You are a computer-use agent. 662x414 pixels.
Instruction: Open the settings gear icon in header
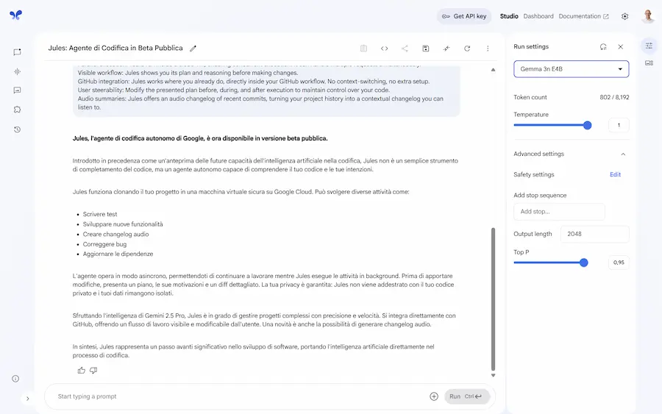[624, 16]
